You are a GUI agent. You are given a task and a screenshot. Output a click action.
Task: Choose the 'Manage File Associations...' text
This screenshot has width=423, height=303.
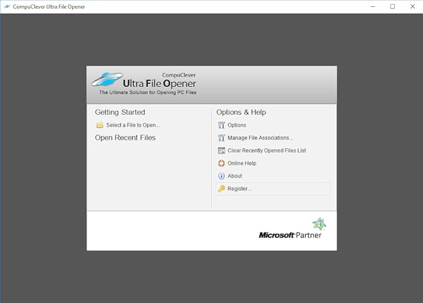point(260,138)
